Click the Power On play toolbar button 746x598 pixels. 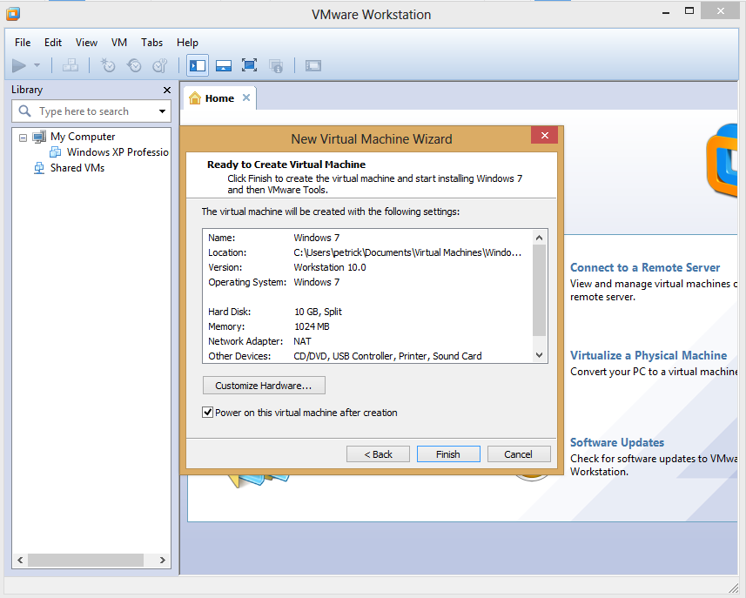coord(18,65)
